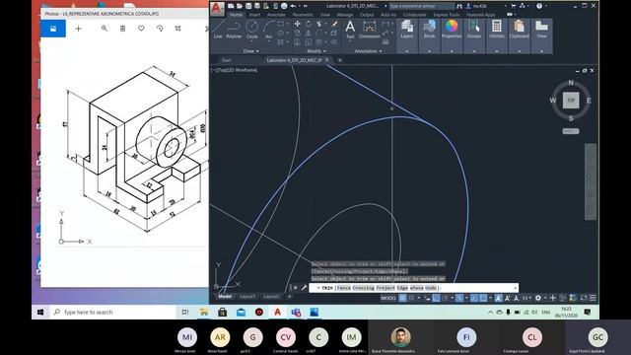
Task: Toggle annotation object visibility in status bar
Action: (x=498, y=298)
